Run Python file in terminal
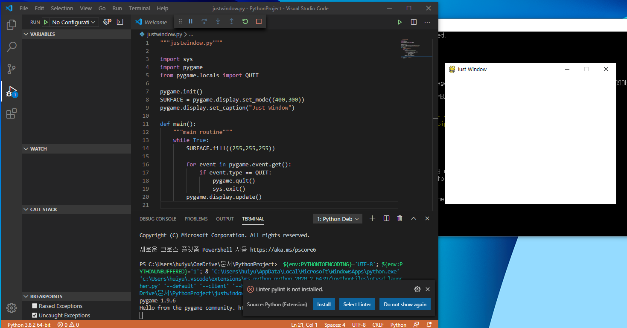This screenshot has height=328, width=627. [x=400, y=22]
